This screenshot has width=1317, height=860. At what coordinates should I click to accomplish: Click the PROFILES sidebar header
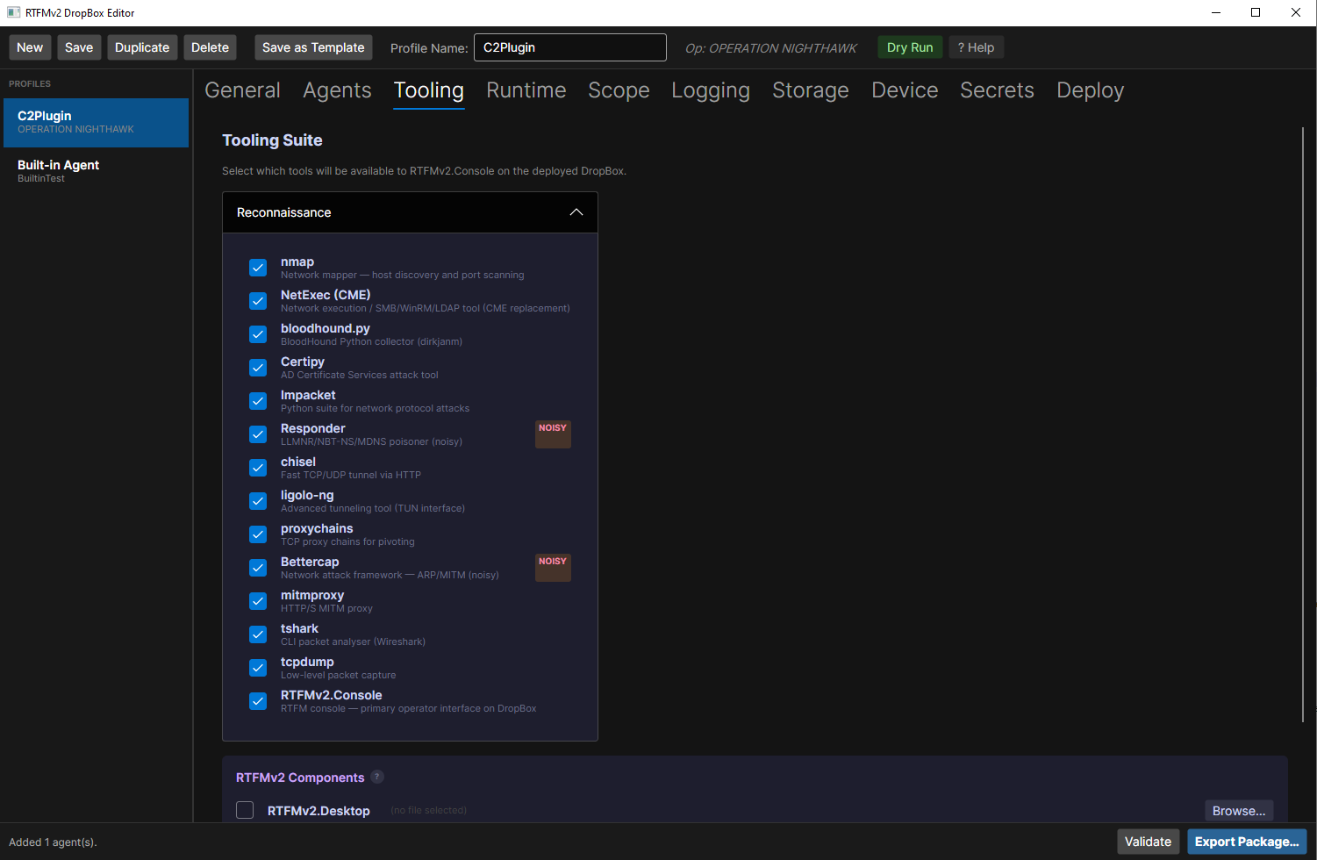click(30, 83)
